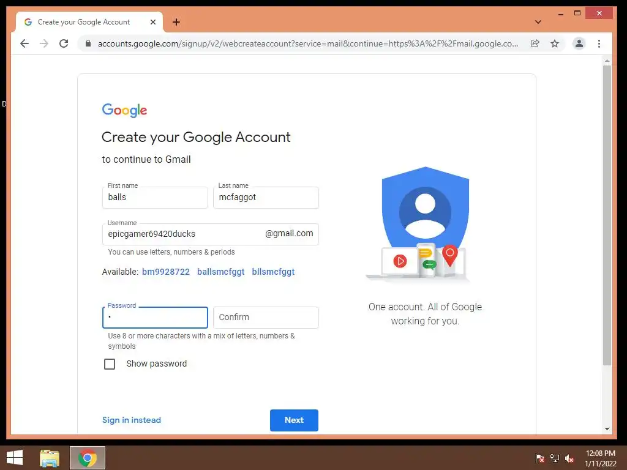Open Chrome's three-dot menu

click(599, 43)
